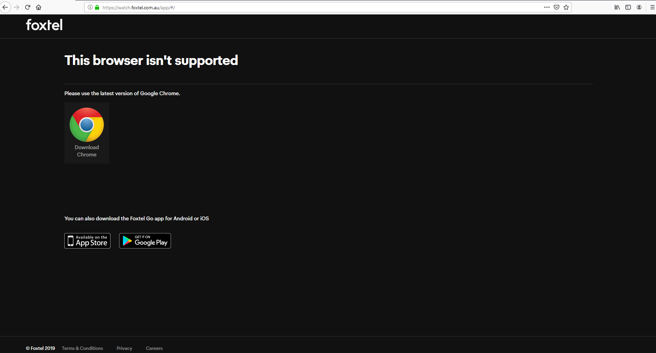Click the forward navigation arrow
Viewport: 656px width, 353px height.
[x=17, y=7]
